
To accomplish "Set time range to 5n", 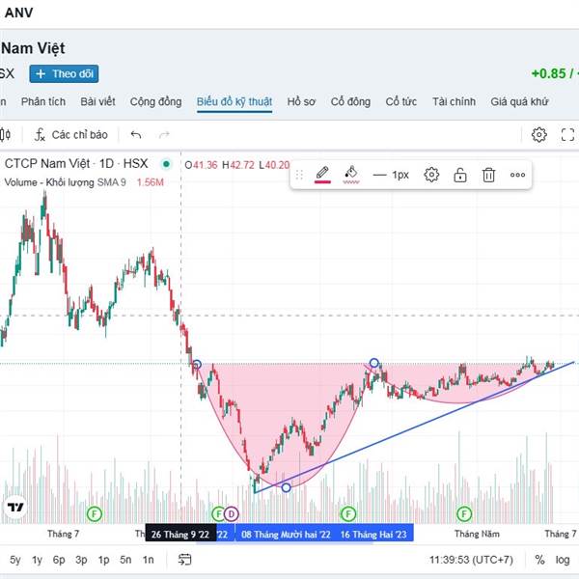I will click(125, 560).
